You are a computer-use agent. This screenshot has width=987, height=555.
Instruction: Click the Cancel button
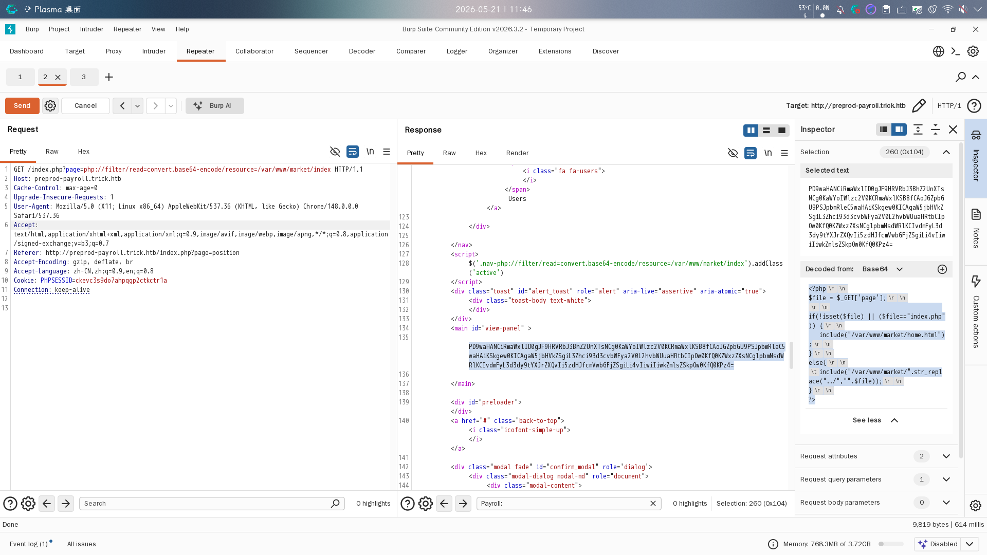pyautogui.click(x=85, y=106)
